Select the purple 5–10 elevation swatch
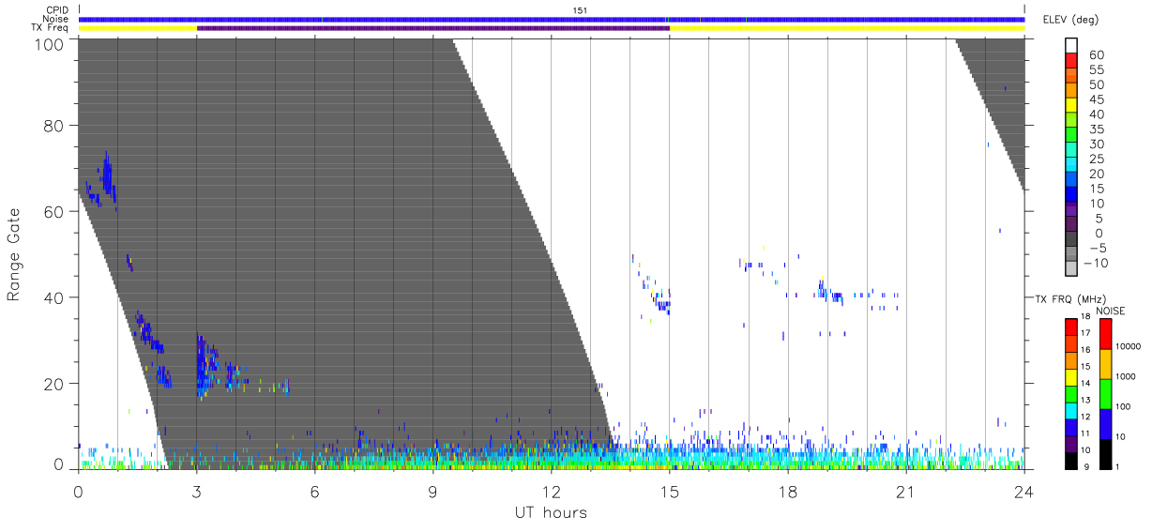 (1071, 210)
